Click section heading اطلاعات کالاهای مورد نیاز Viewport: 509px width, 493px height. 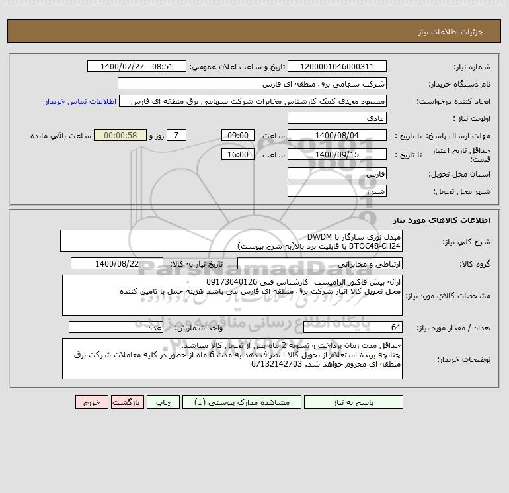(442, 220)
